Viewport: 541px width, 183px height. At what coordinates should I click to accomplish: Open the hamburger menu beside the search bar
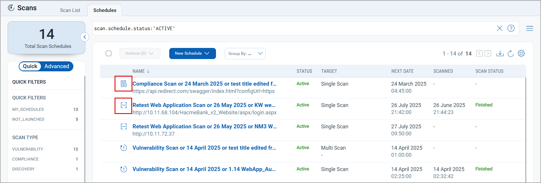point(530,28)
